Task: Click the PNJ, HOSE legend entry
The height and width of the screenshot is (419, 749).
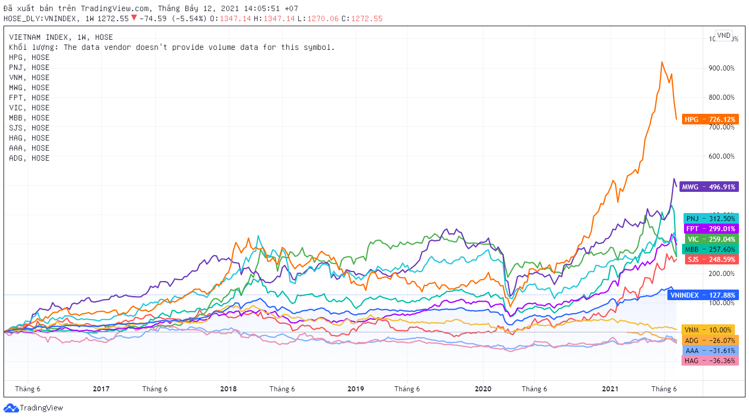Action: 29,67
